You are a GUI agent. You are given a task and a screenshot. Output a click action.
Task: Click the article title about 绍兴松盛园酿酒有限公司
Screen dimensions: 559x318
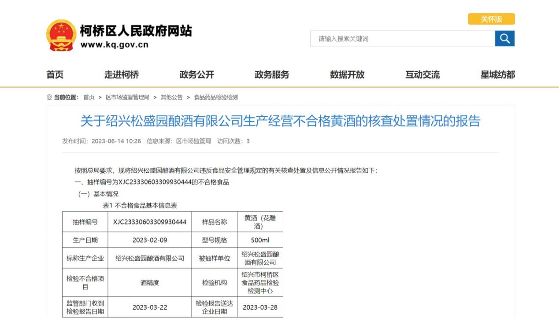pyautogui.click(x=280, y=121)
